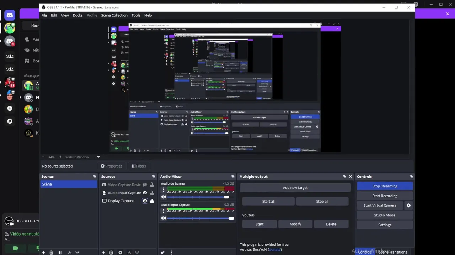Image resolution: width=455 pixels, height=255 pixels.
Task: Hide the Display Capture source
Action: pyautogui.click(x=145, y=201)
